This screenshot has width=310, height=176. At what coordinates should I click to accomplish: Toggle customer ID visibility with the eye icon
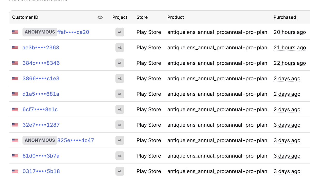tap(100, 17)
